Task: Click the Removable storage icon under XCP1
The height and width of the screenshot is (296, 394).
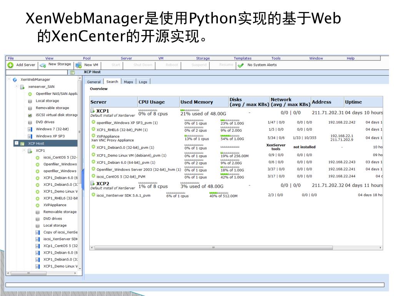Action: pos(37,212)
